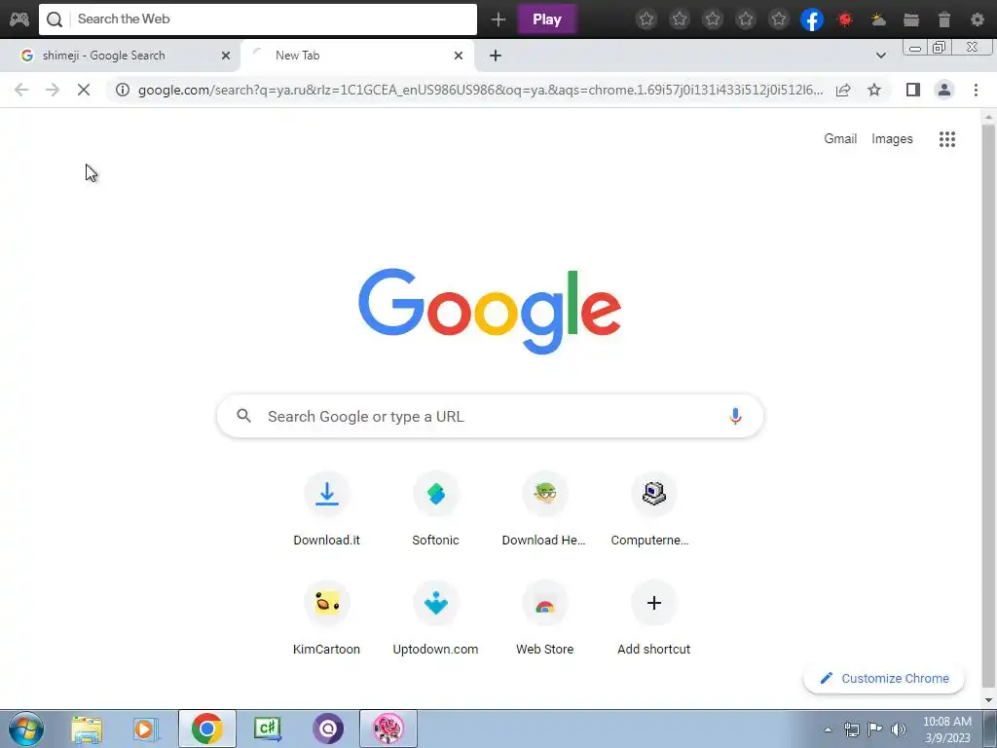Toggle the Chrome side panel icon
The image size is (997, 748).
913,90
